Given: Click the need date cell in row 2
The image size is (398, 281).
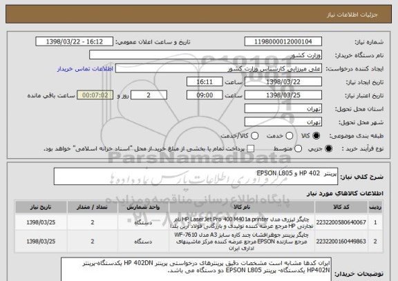Looking at the screenshot, I should [41, 242].
